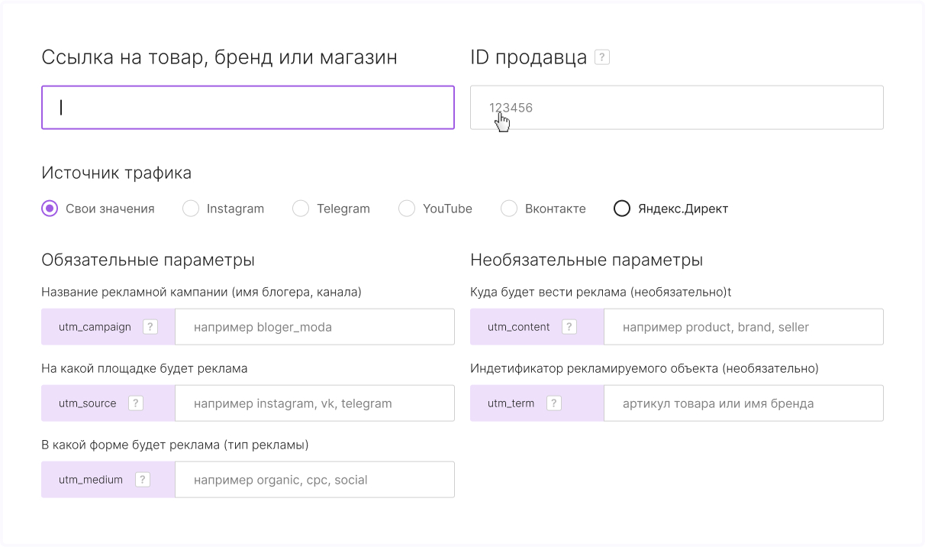Open help icon next to ID продавца
This screenshot has height=547, width=925.
point(602,57)
